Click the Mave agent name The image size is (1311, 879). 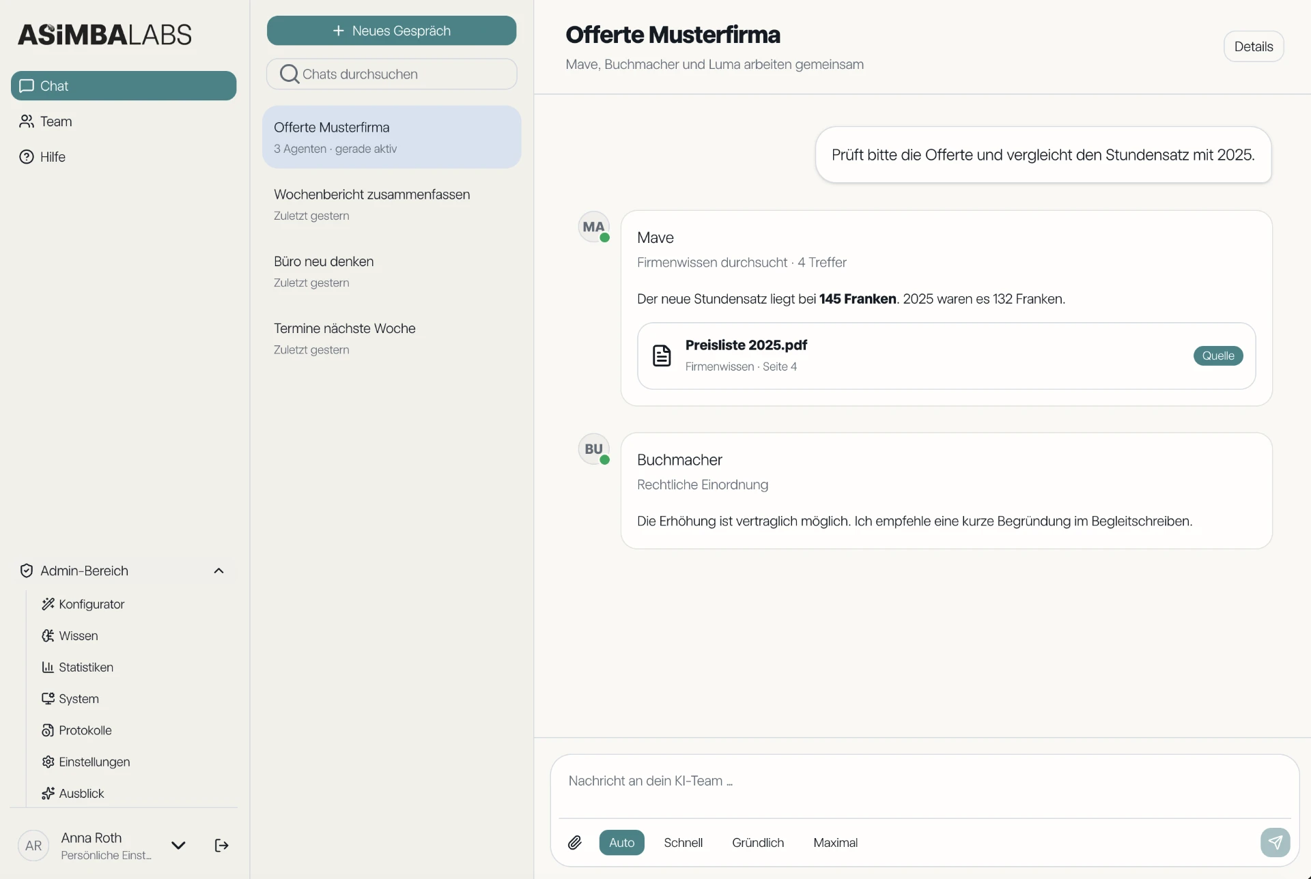click(655, 237)
